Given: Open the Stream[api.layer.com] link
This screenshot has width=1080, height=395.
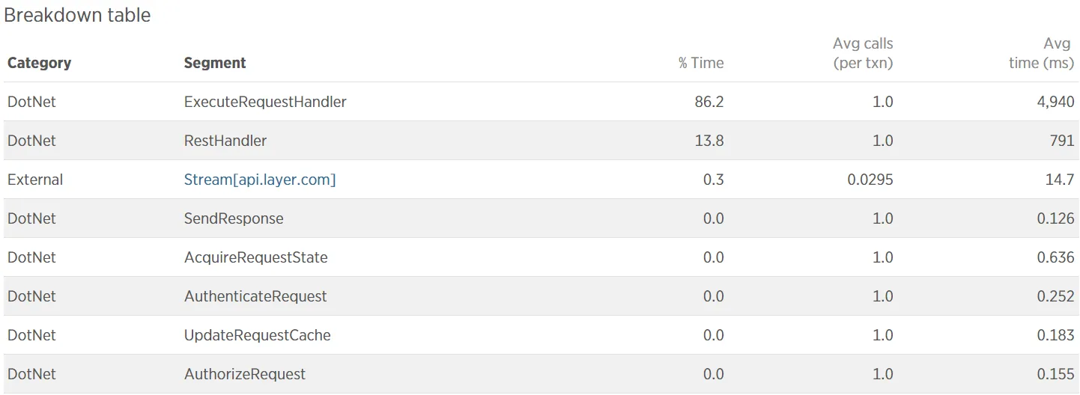Looking at the screenshot, I should tap(260, 180).
